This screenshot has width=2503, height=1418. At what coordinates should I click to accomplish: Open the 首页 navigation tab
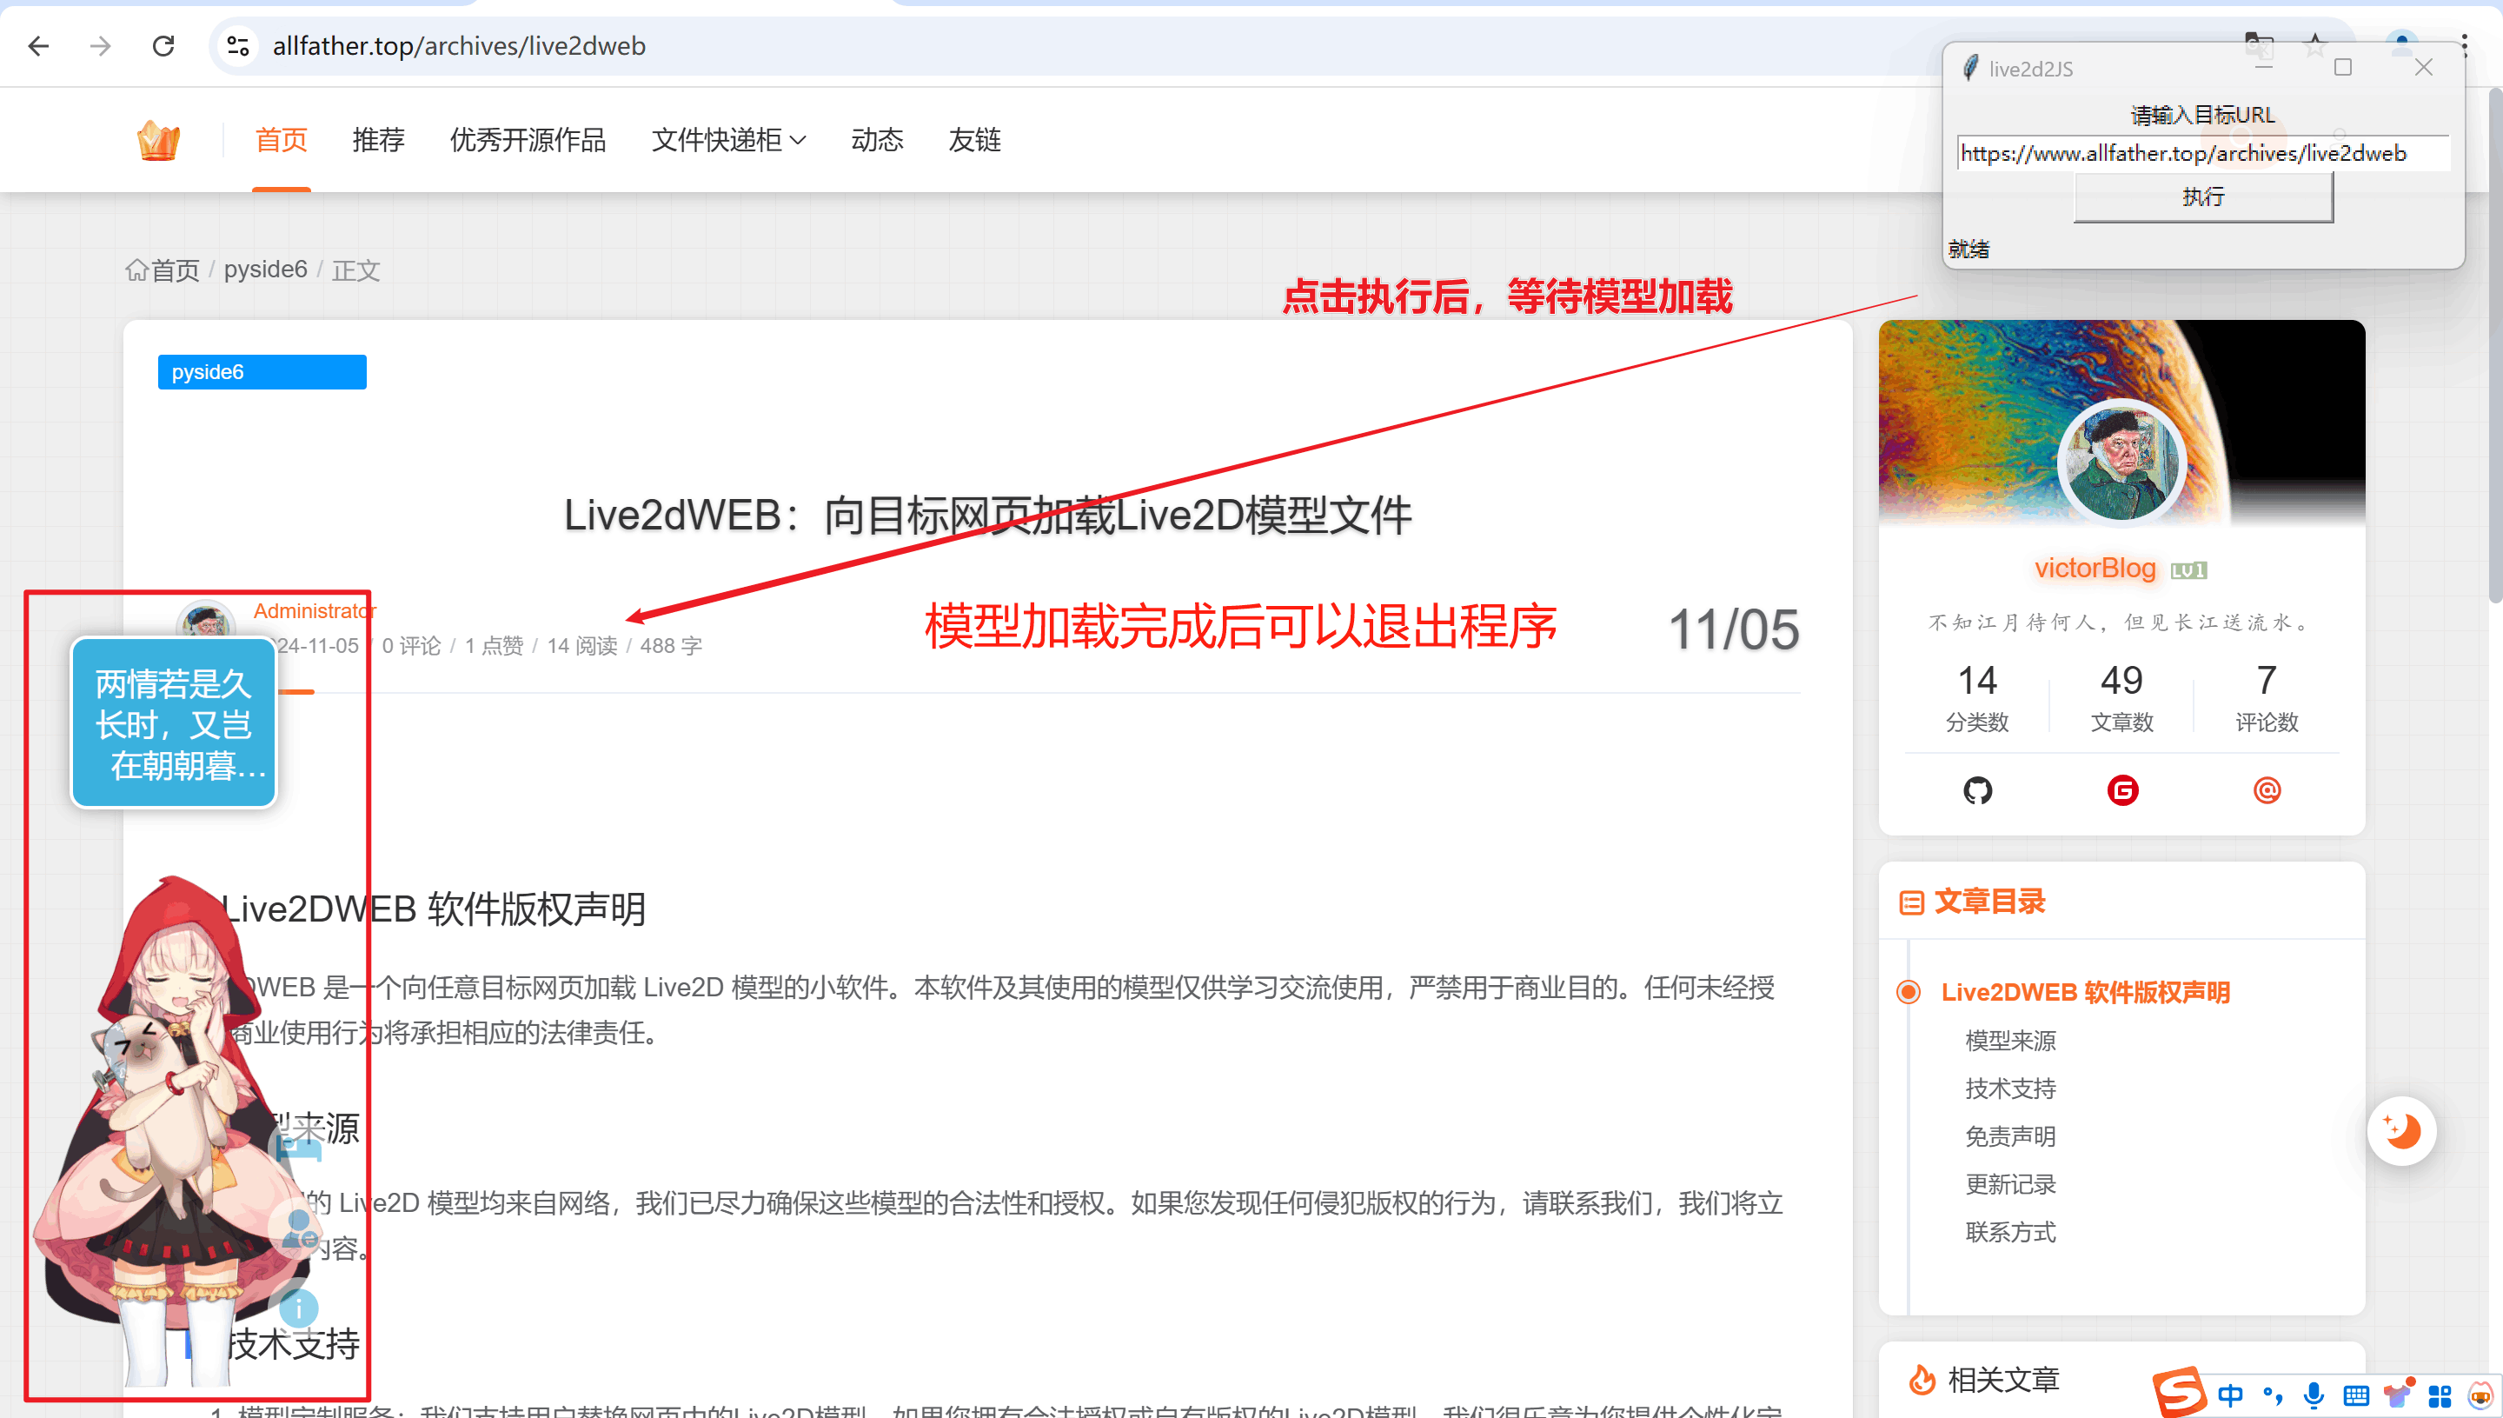click(x=282, y=140)
